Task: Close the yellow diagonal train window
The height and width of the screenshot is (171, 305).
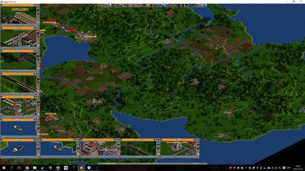Action: tap(1, 74)
